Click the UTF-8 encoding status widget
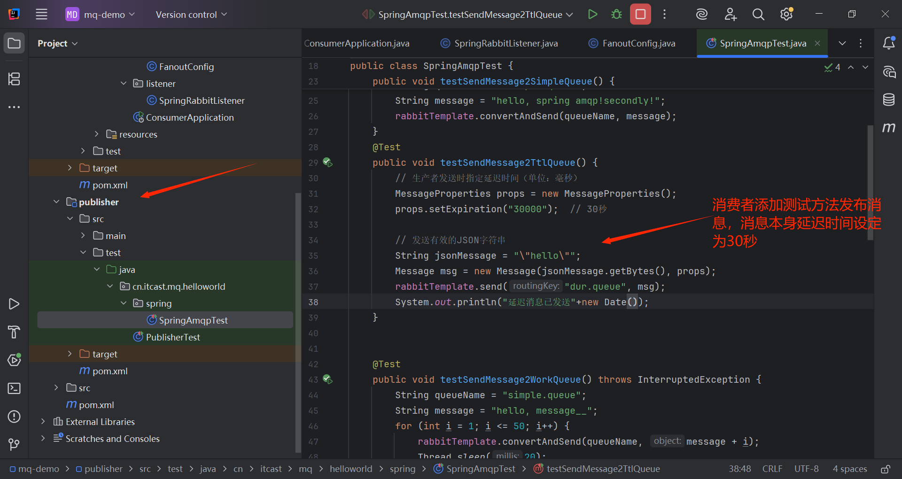902x479 pixels. 806,469
